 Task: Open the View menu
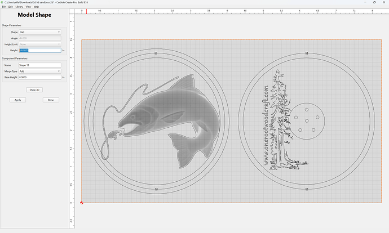click(x=29, y=7)
